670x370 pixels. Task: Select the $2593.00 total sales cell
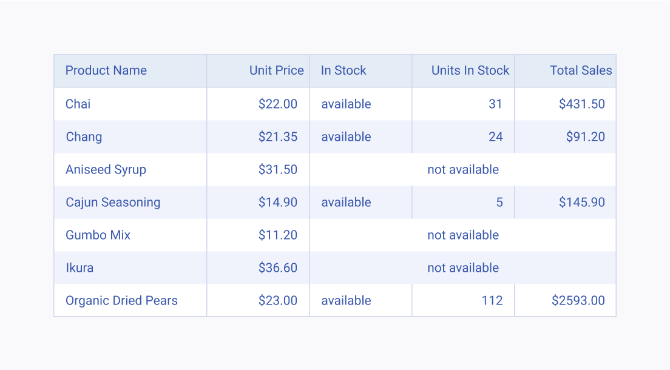[x=566, y=300]
